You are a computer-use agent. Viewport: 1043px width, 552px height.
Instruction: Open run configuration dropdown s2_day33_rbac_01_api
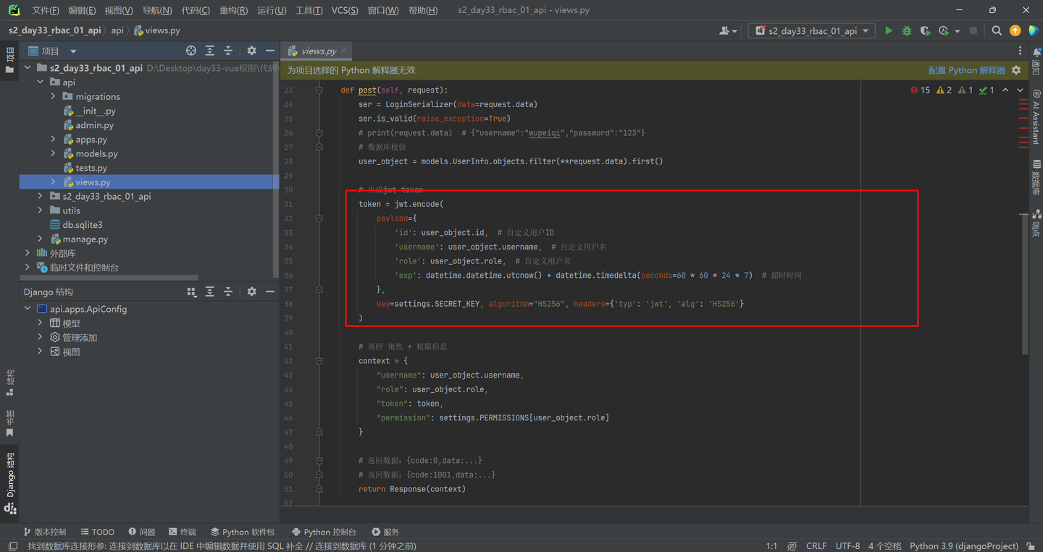[x=811, y=31]
